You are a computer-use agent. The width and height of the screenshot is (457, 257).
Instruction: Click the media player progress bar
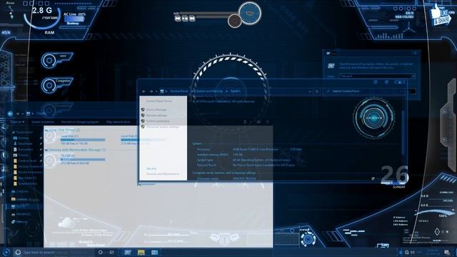209,13
